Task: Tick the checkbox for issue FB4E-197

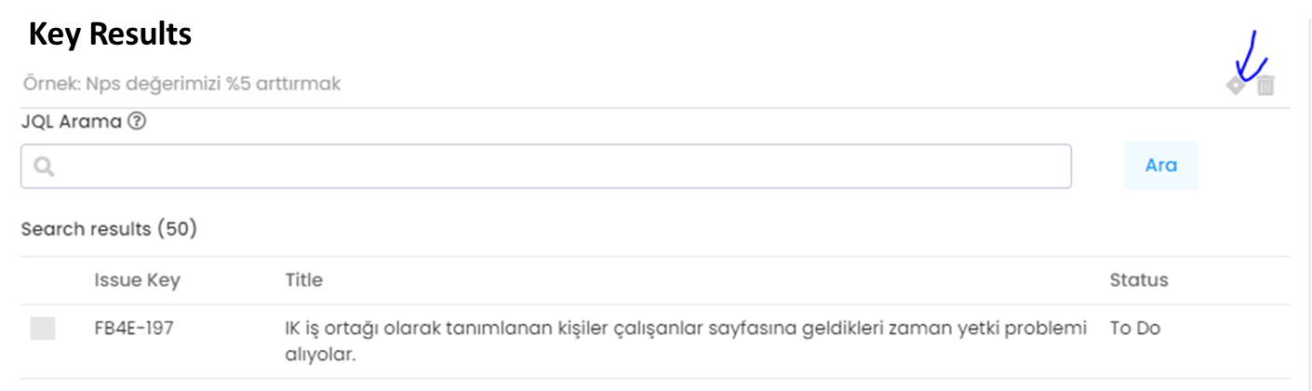Action: pyautogui.click(x=43, y=329)
